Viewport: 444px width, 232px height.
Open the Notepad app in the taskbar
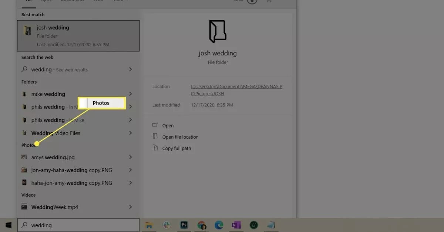tap(271, 225)
